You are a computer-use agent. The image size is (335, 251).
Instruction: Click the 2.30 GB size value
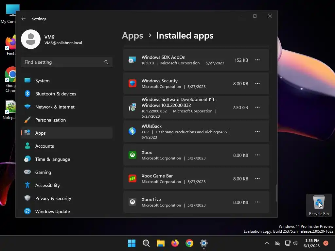point(240,107)
